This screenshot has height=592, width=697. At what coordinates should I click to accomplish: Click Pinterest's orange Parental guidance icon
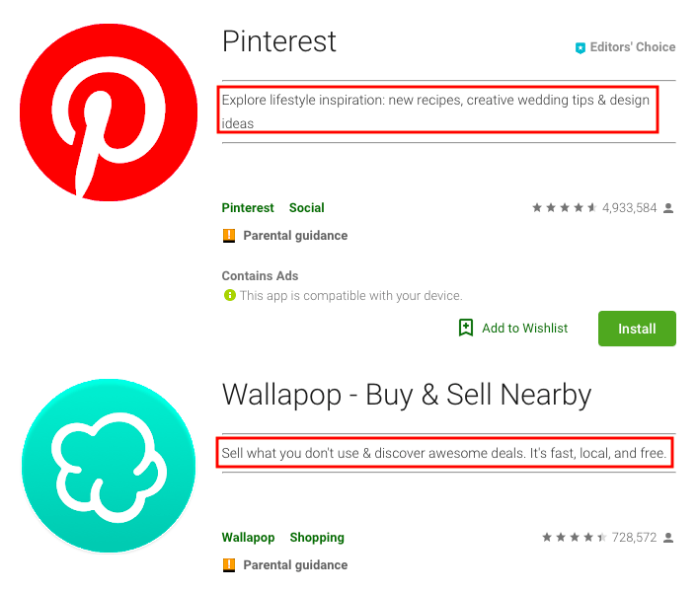click(x=228, y=236)
